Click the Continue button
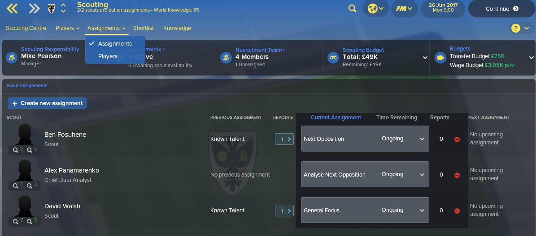Image resolution: width=536 pixels, height=236 pixels. [502, 8]
